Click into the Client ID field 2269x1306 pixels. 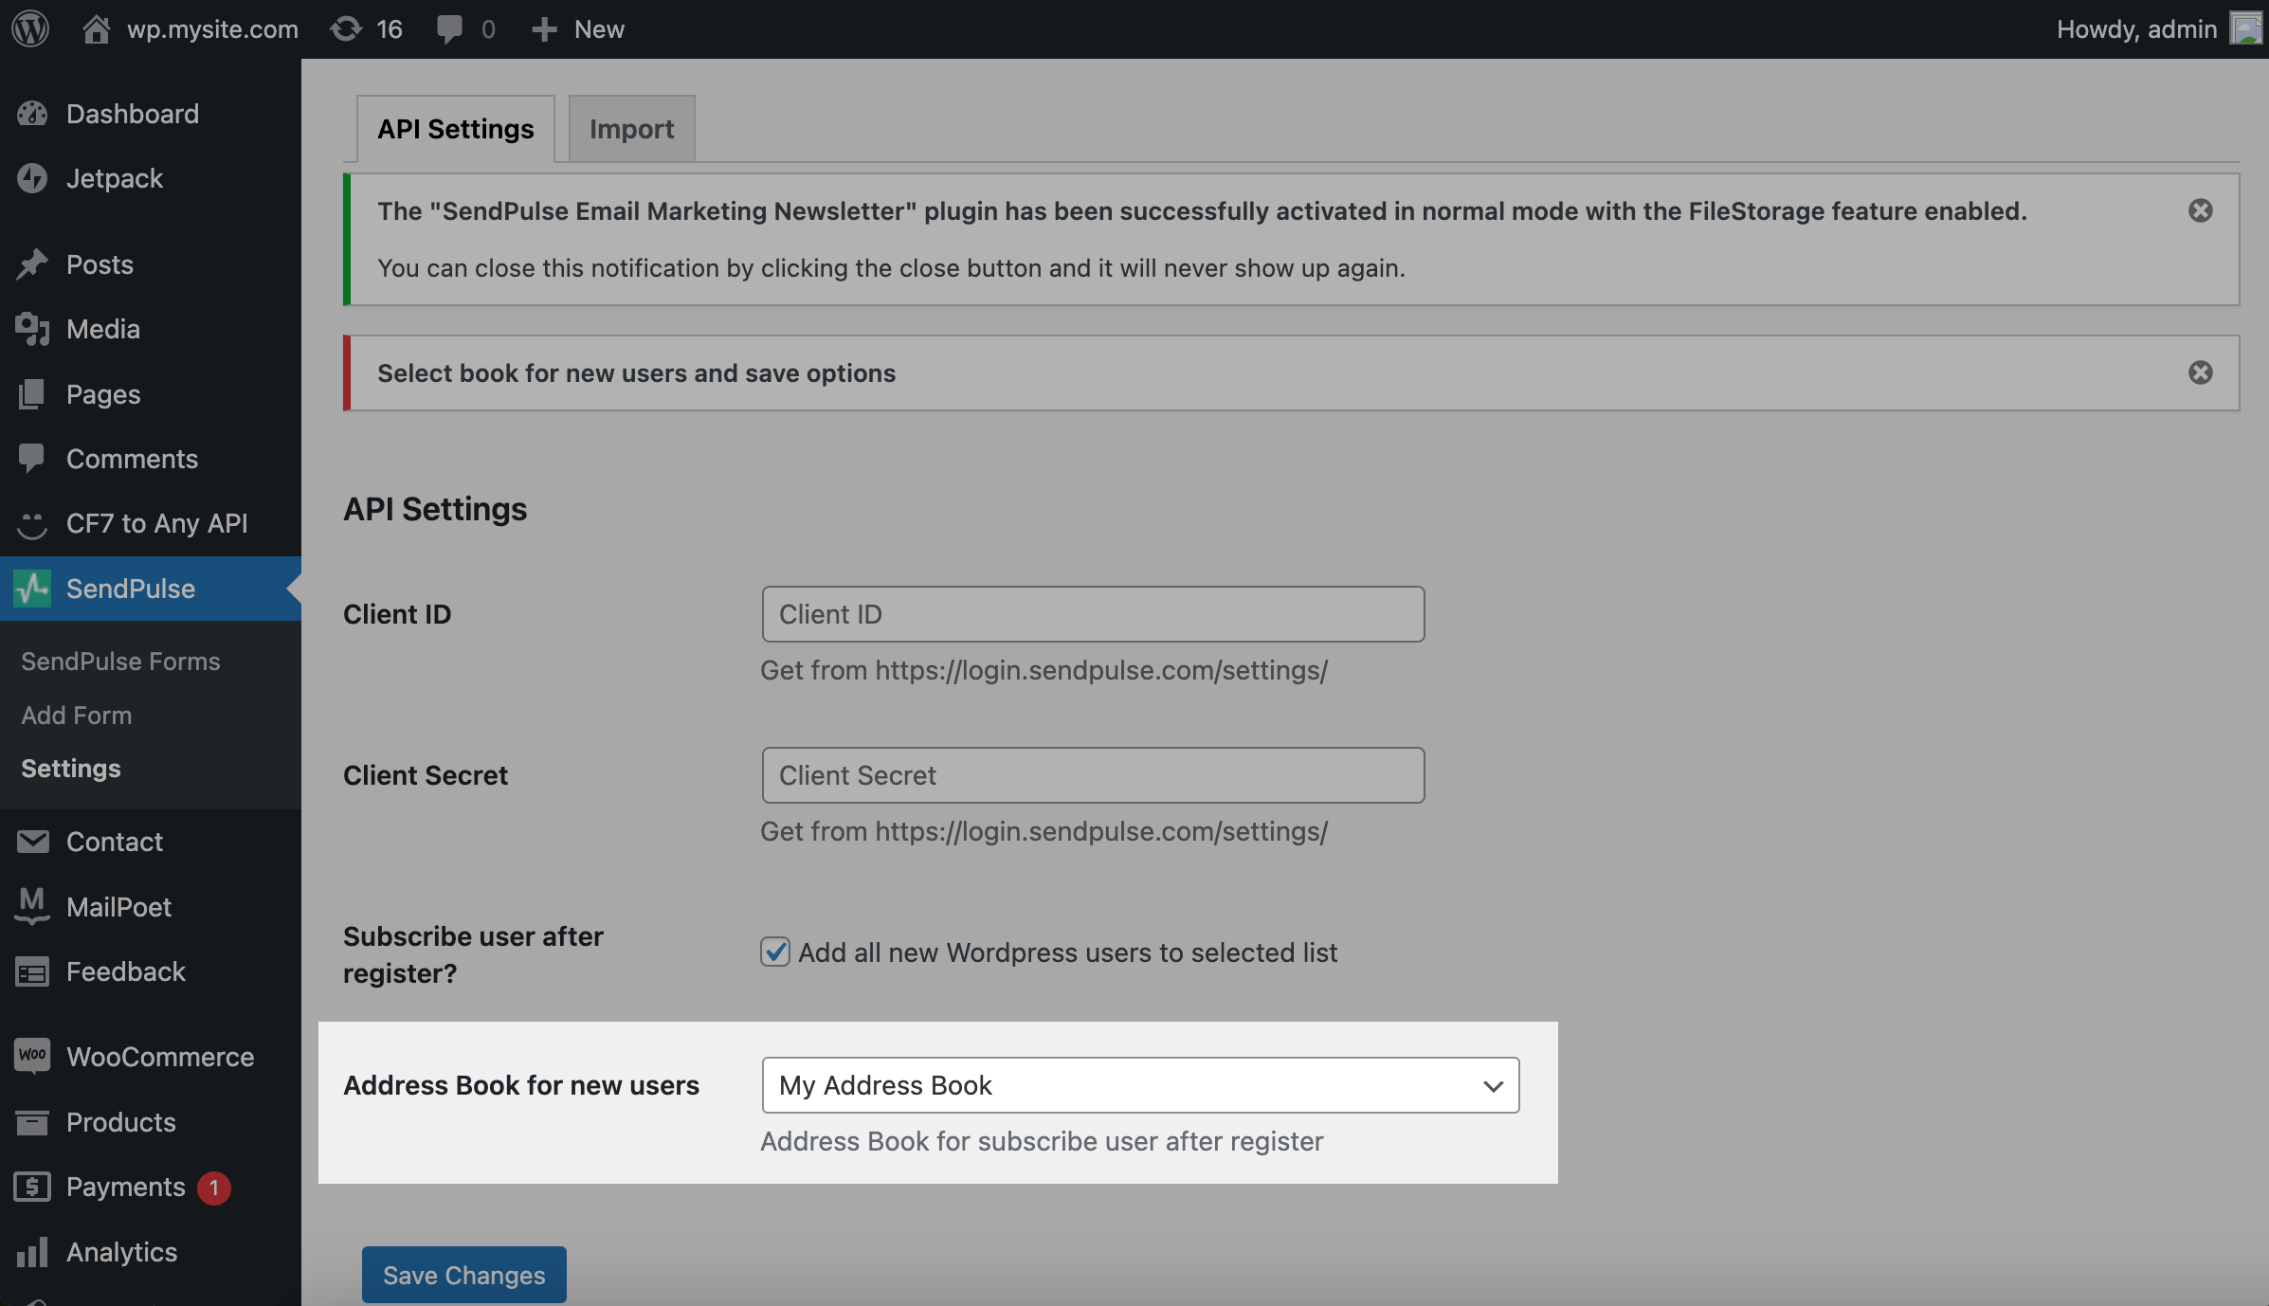1092,614
